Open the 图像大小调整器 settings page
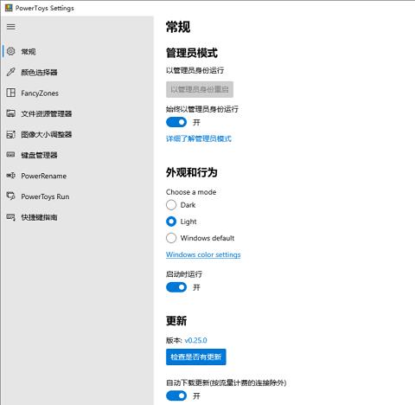Viewport: 415px width, 405px height. (x=77, y=134)
